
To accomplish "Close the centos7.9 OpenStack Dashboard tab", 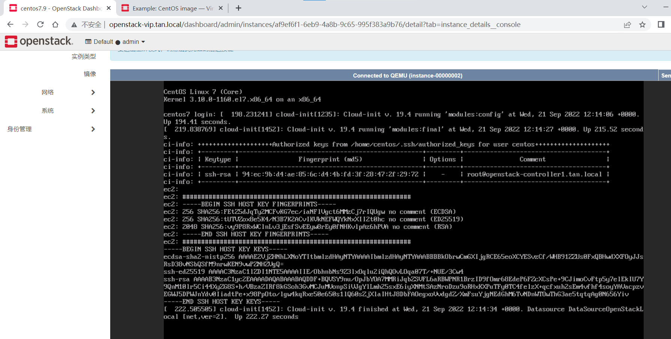I will pyautogui.click(x=109, y=8).
